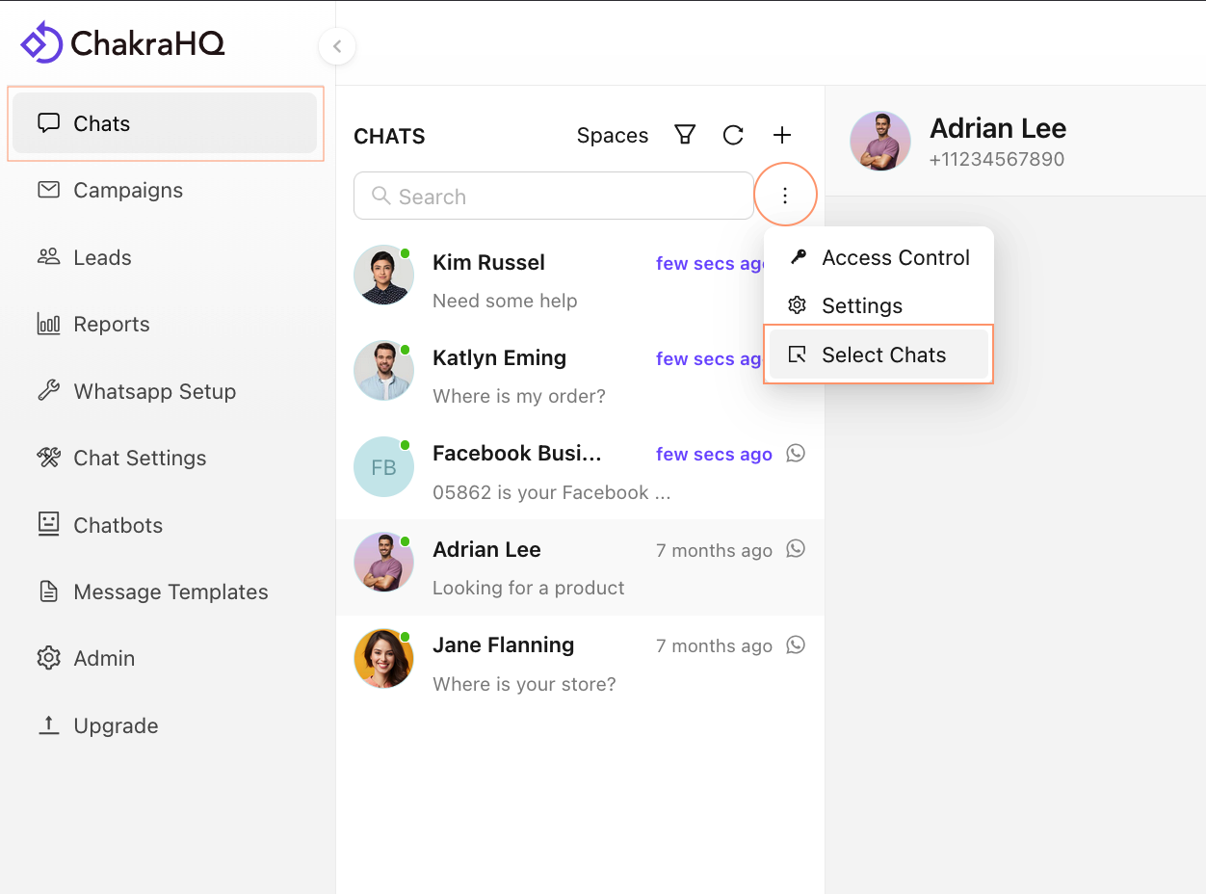1206x894 pixels.
Task: Start a new chat with the plus icon
Action: pos(781,135)
